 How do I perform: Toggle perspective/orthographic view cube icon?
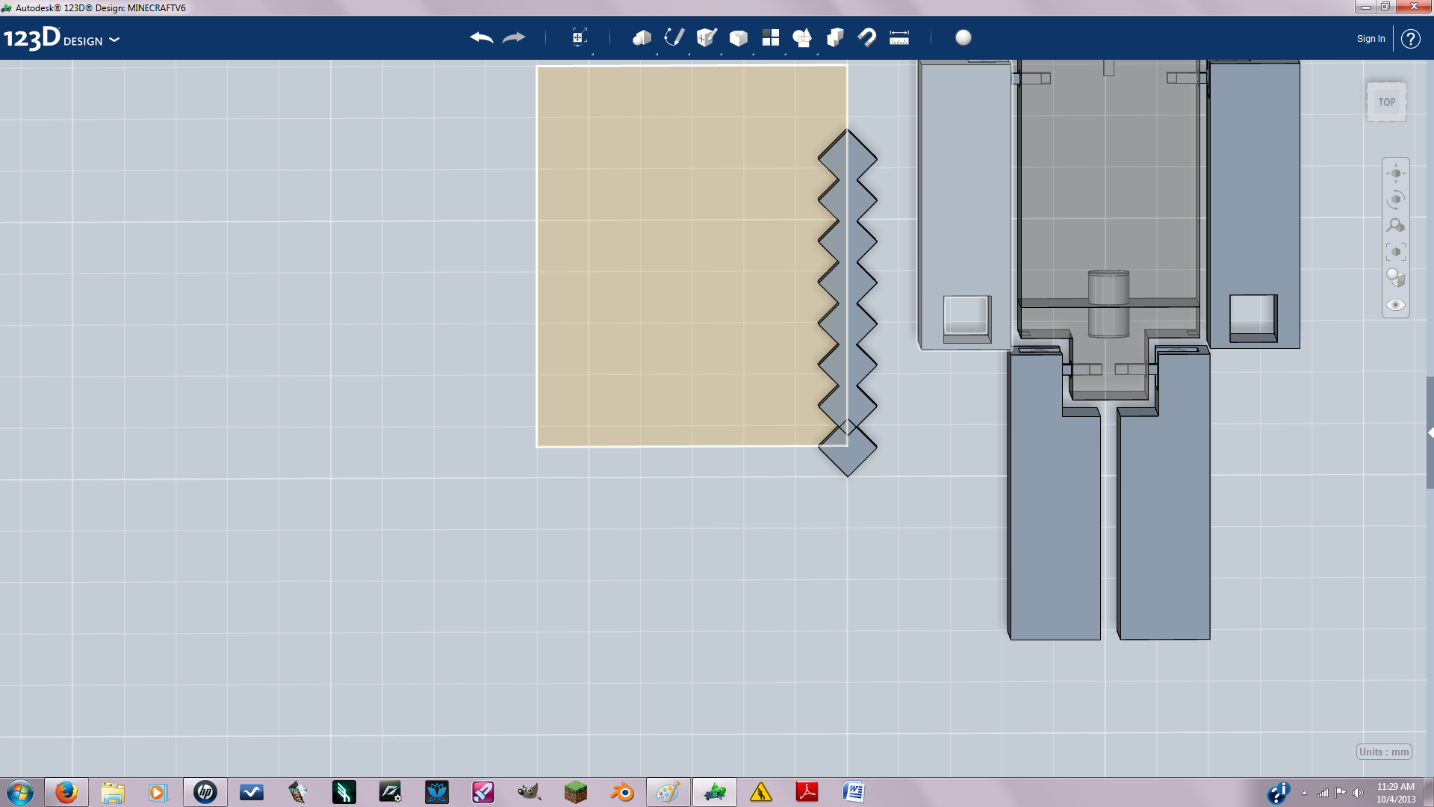point(1396,278)
